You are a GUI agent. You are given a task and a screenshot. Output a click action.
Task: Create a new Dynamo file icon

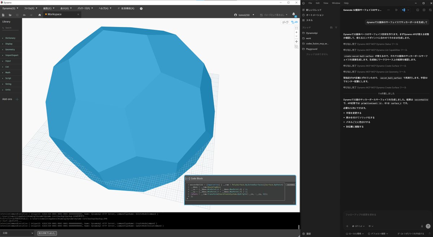pos(3,15)
